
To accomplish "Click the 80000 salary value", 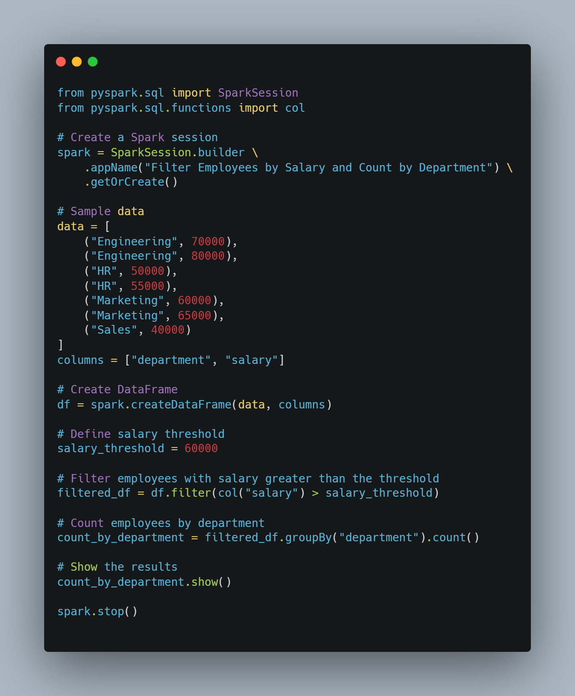I will pos(208,256).
